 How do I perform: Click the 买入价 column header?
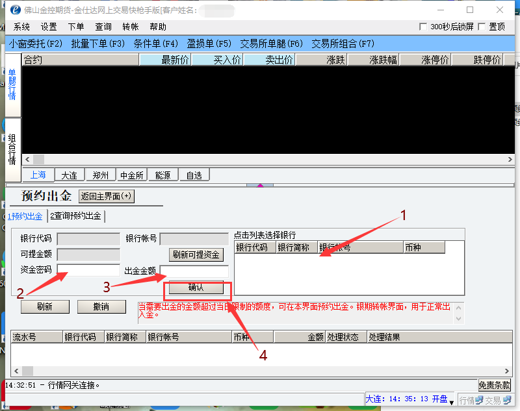click(217, 60)
